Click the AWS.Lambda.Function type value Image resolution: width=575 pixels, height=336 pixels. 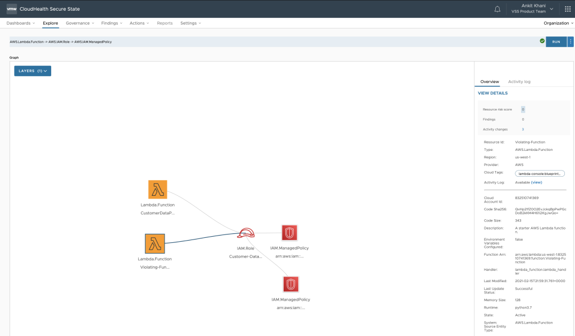(x=533, y=150)
